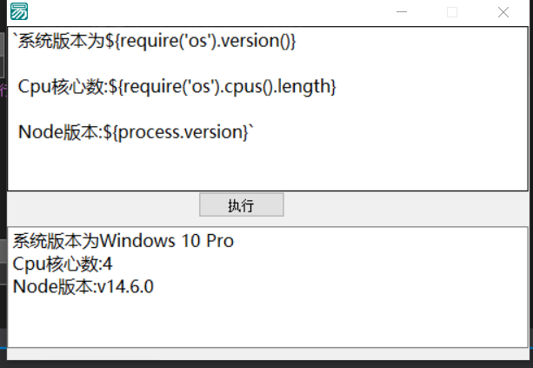Click the Node版本 template code line
The image size is (533, 368).
coord(136,132)
